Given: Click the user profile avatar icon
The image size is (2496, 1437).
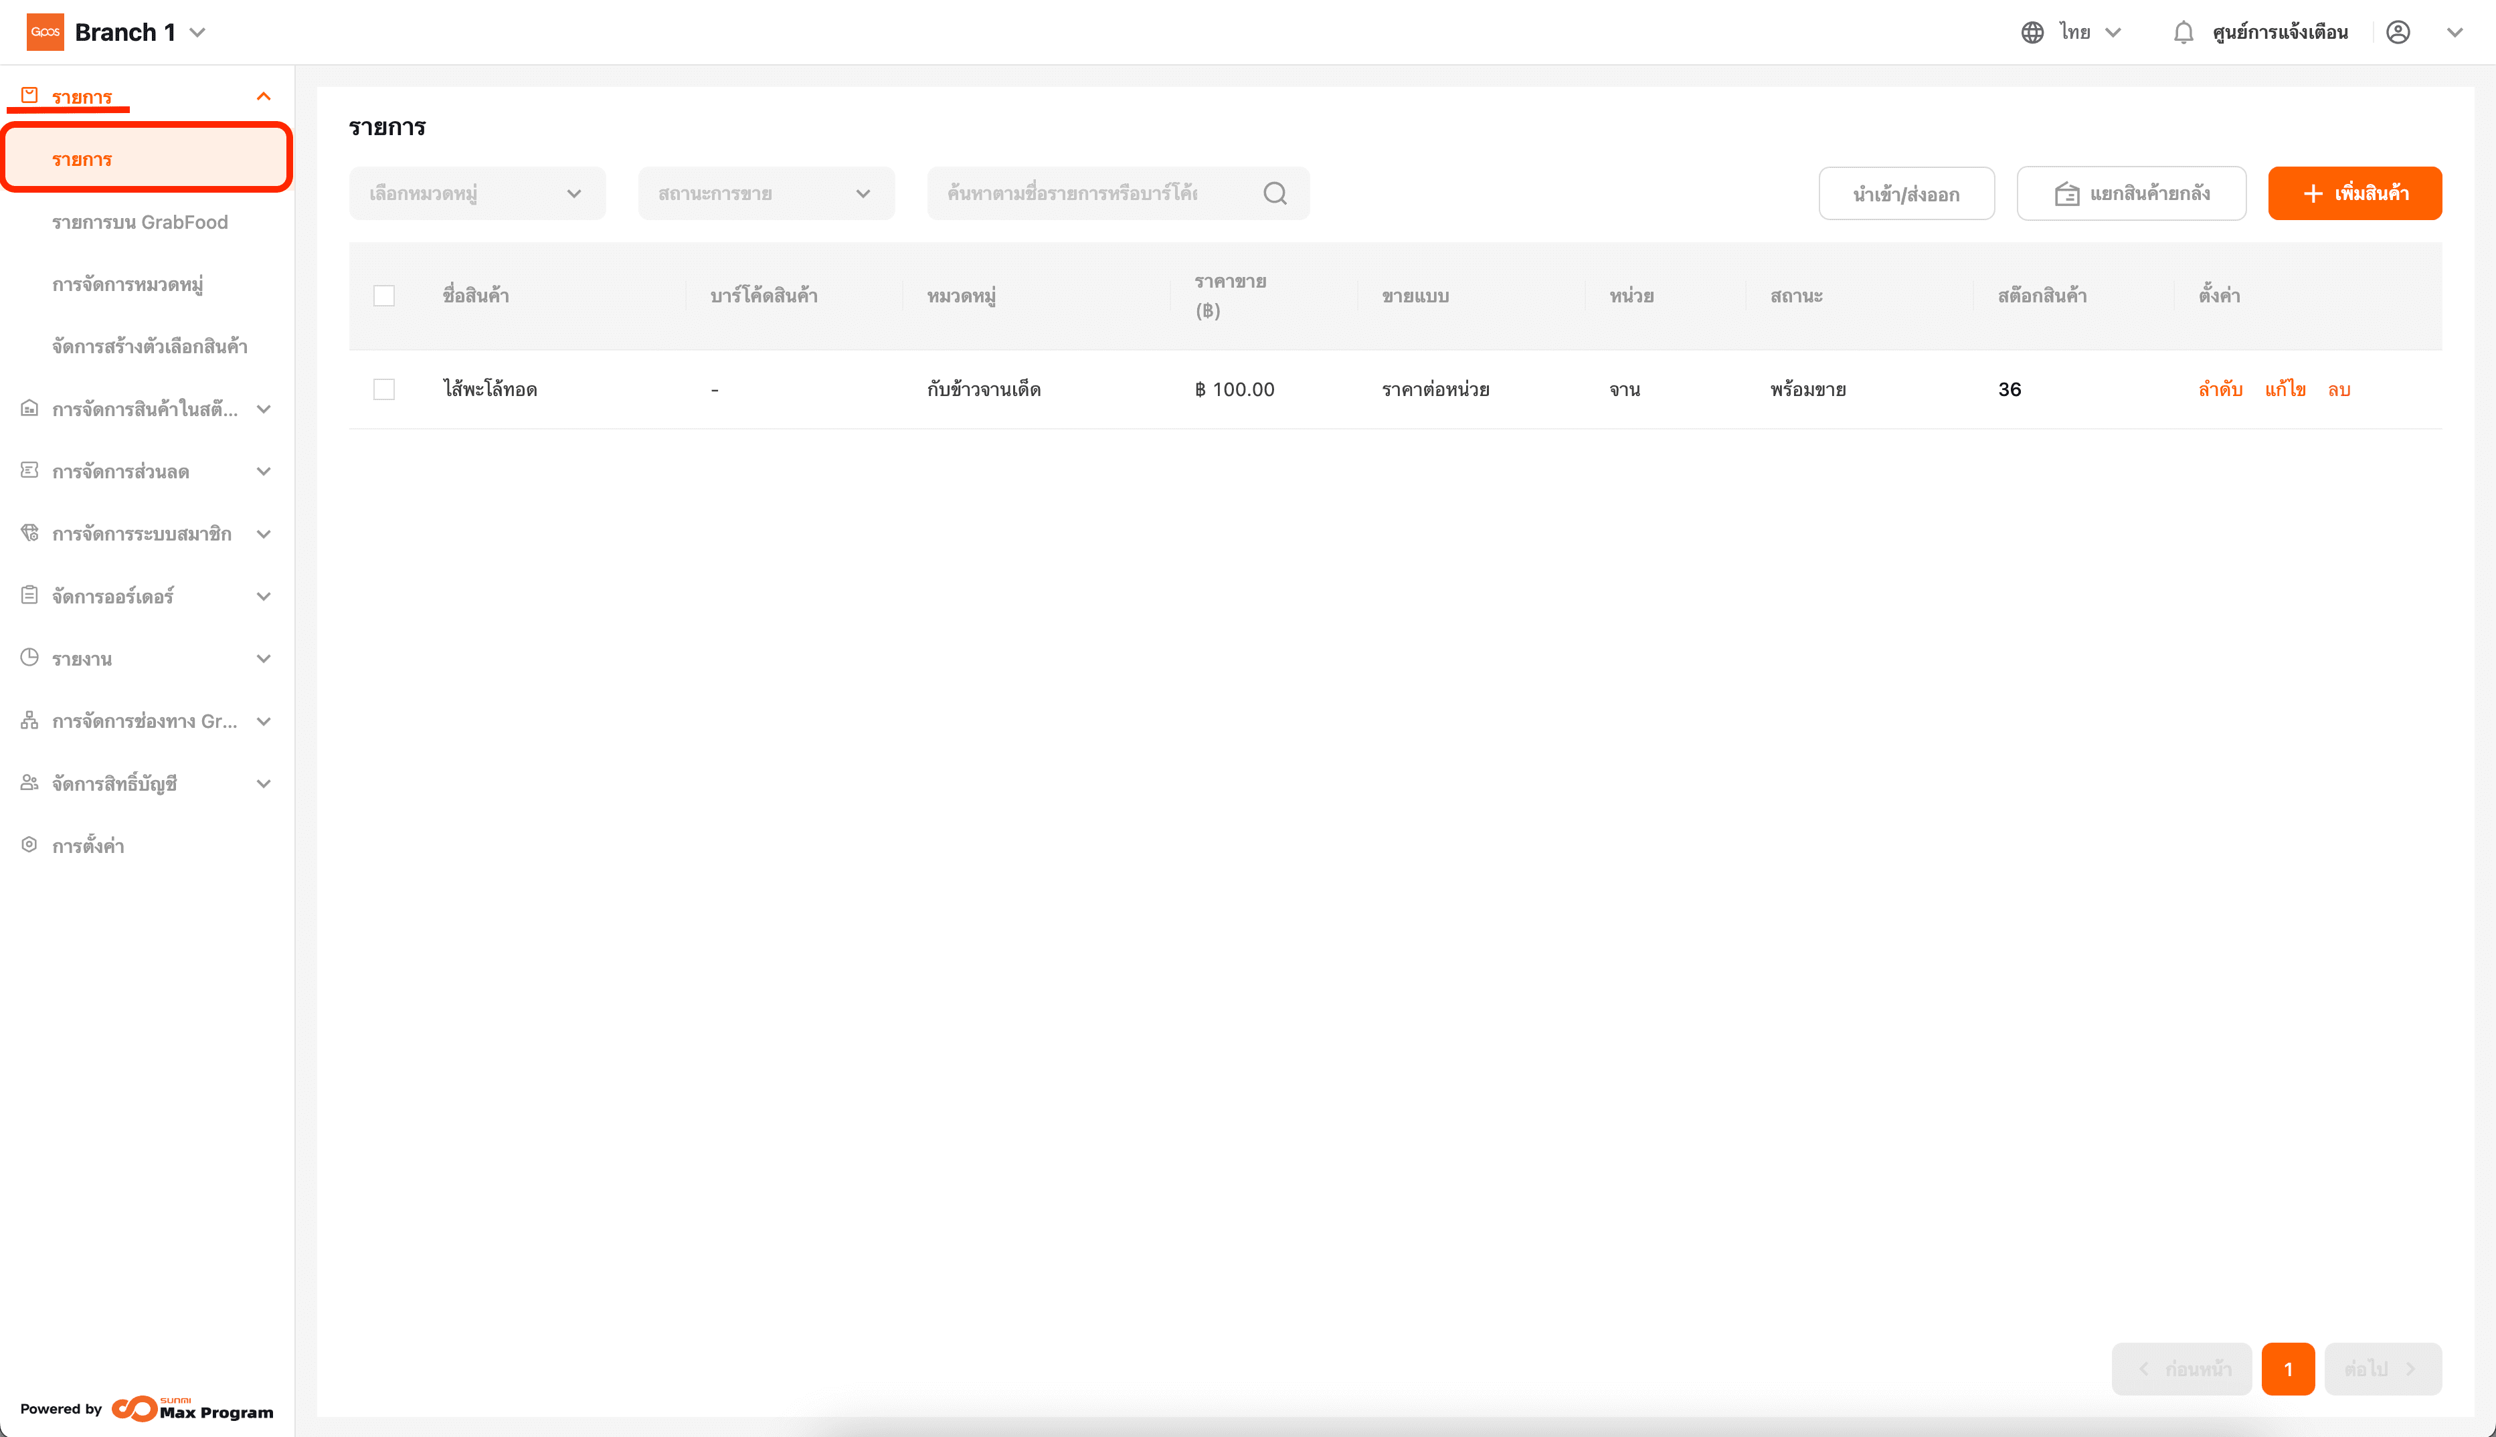Looking at the screenshot, I should point(2398,33).
